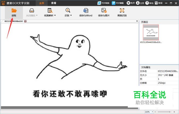Switch to the 查看 tab
Viewport: 179px width, 114px height.
(54, 3)
